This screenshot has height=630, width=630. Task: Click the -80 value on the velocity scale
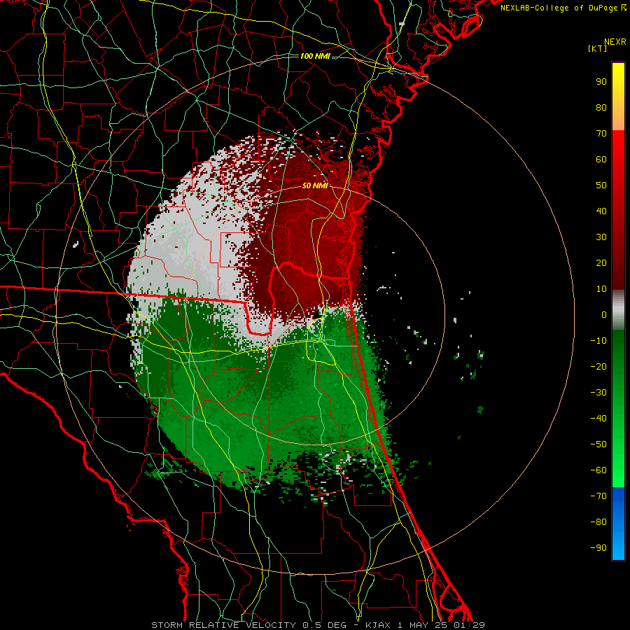(598, 522)
